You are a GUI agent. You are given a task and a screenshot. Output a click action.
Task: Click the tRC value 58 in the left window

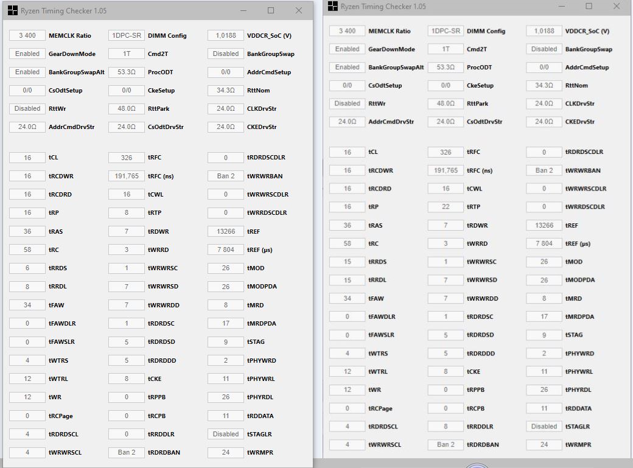click(27, 250)
